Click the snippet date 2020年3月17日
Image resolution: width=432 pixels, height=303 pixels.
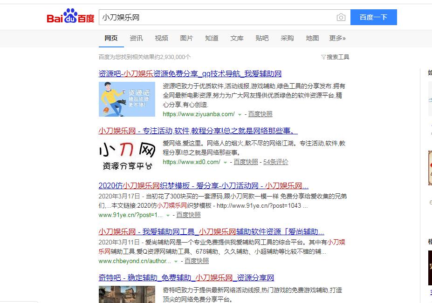119,196
